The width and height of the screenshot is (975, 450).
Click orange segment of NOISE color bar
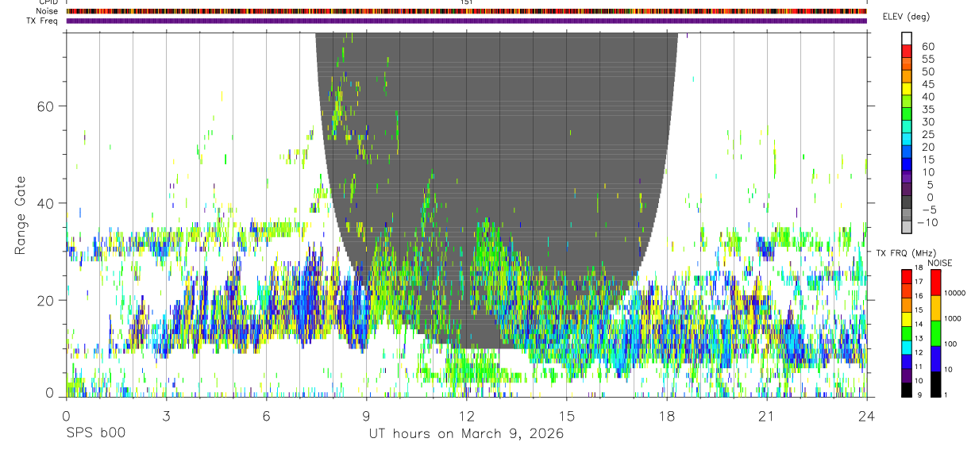click(935, 308)
